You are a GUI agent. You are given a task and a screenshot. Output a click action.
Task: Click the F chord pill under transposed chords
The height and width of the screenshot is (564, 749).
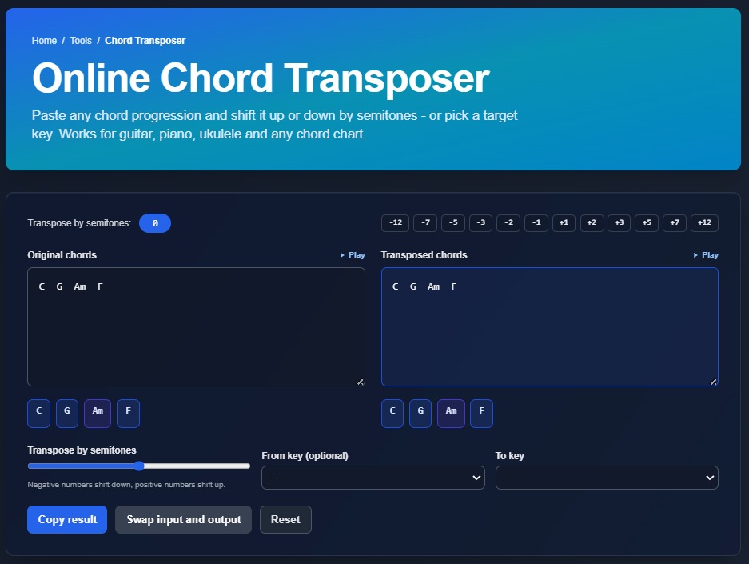[x=480, y=413]
